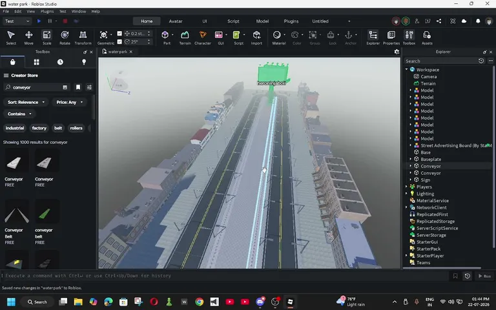The image size is (496, 310).
Task: Select ServerScriptService in Explorer
Action: tap(437, 228)
